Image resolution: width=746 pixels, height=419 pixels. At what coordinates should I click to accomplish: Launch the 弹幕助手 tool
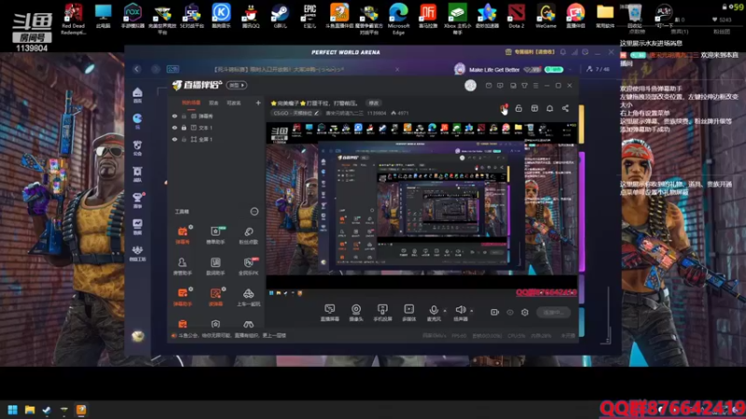tap(183, 297)
